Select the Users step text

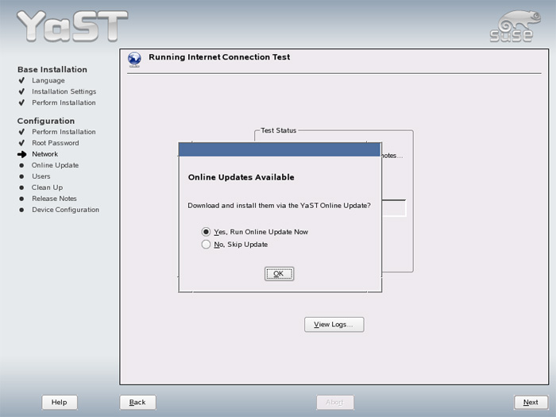click(x=41, y=176)
